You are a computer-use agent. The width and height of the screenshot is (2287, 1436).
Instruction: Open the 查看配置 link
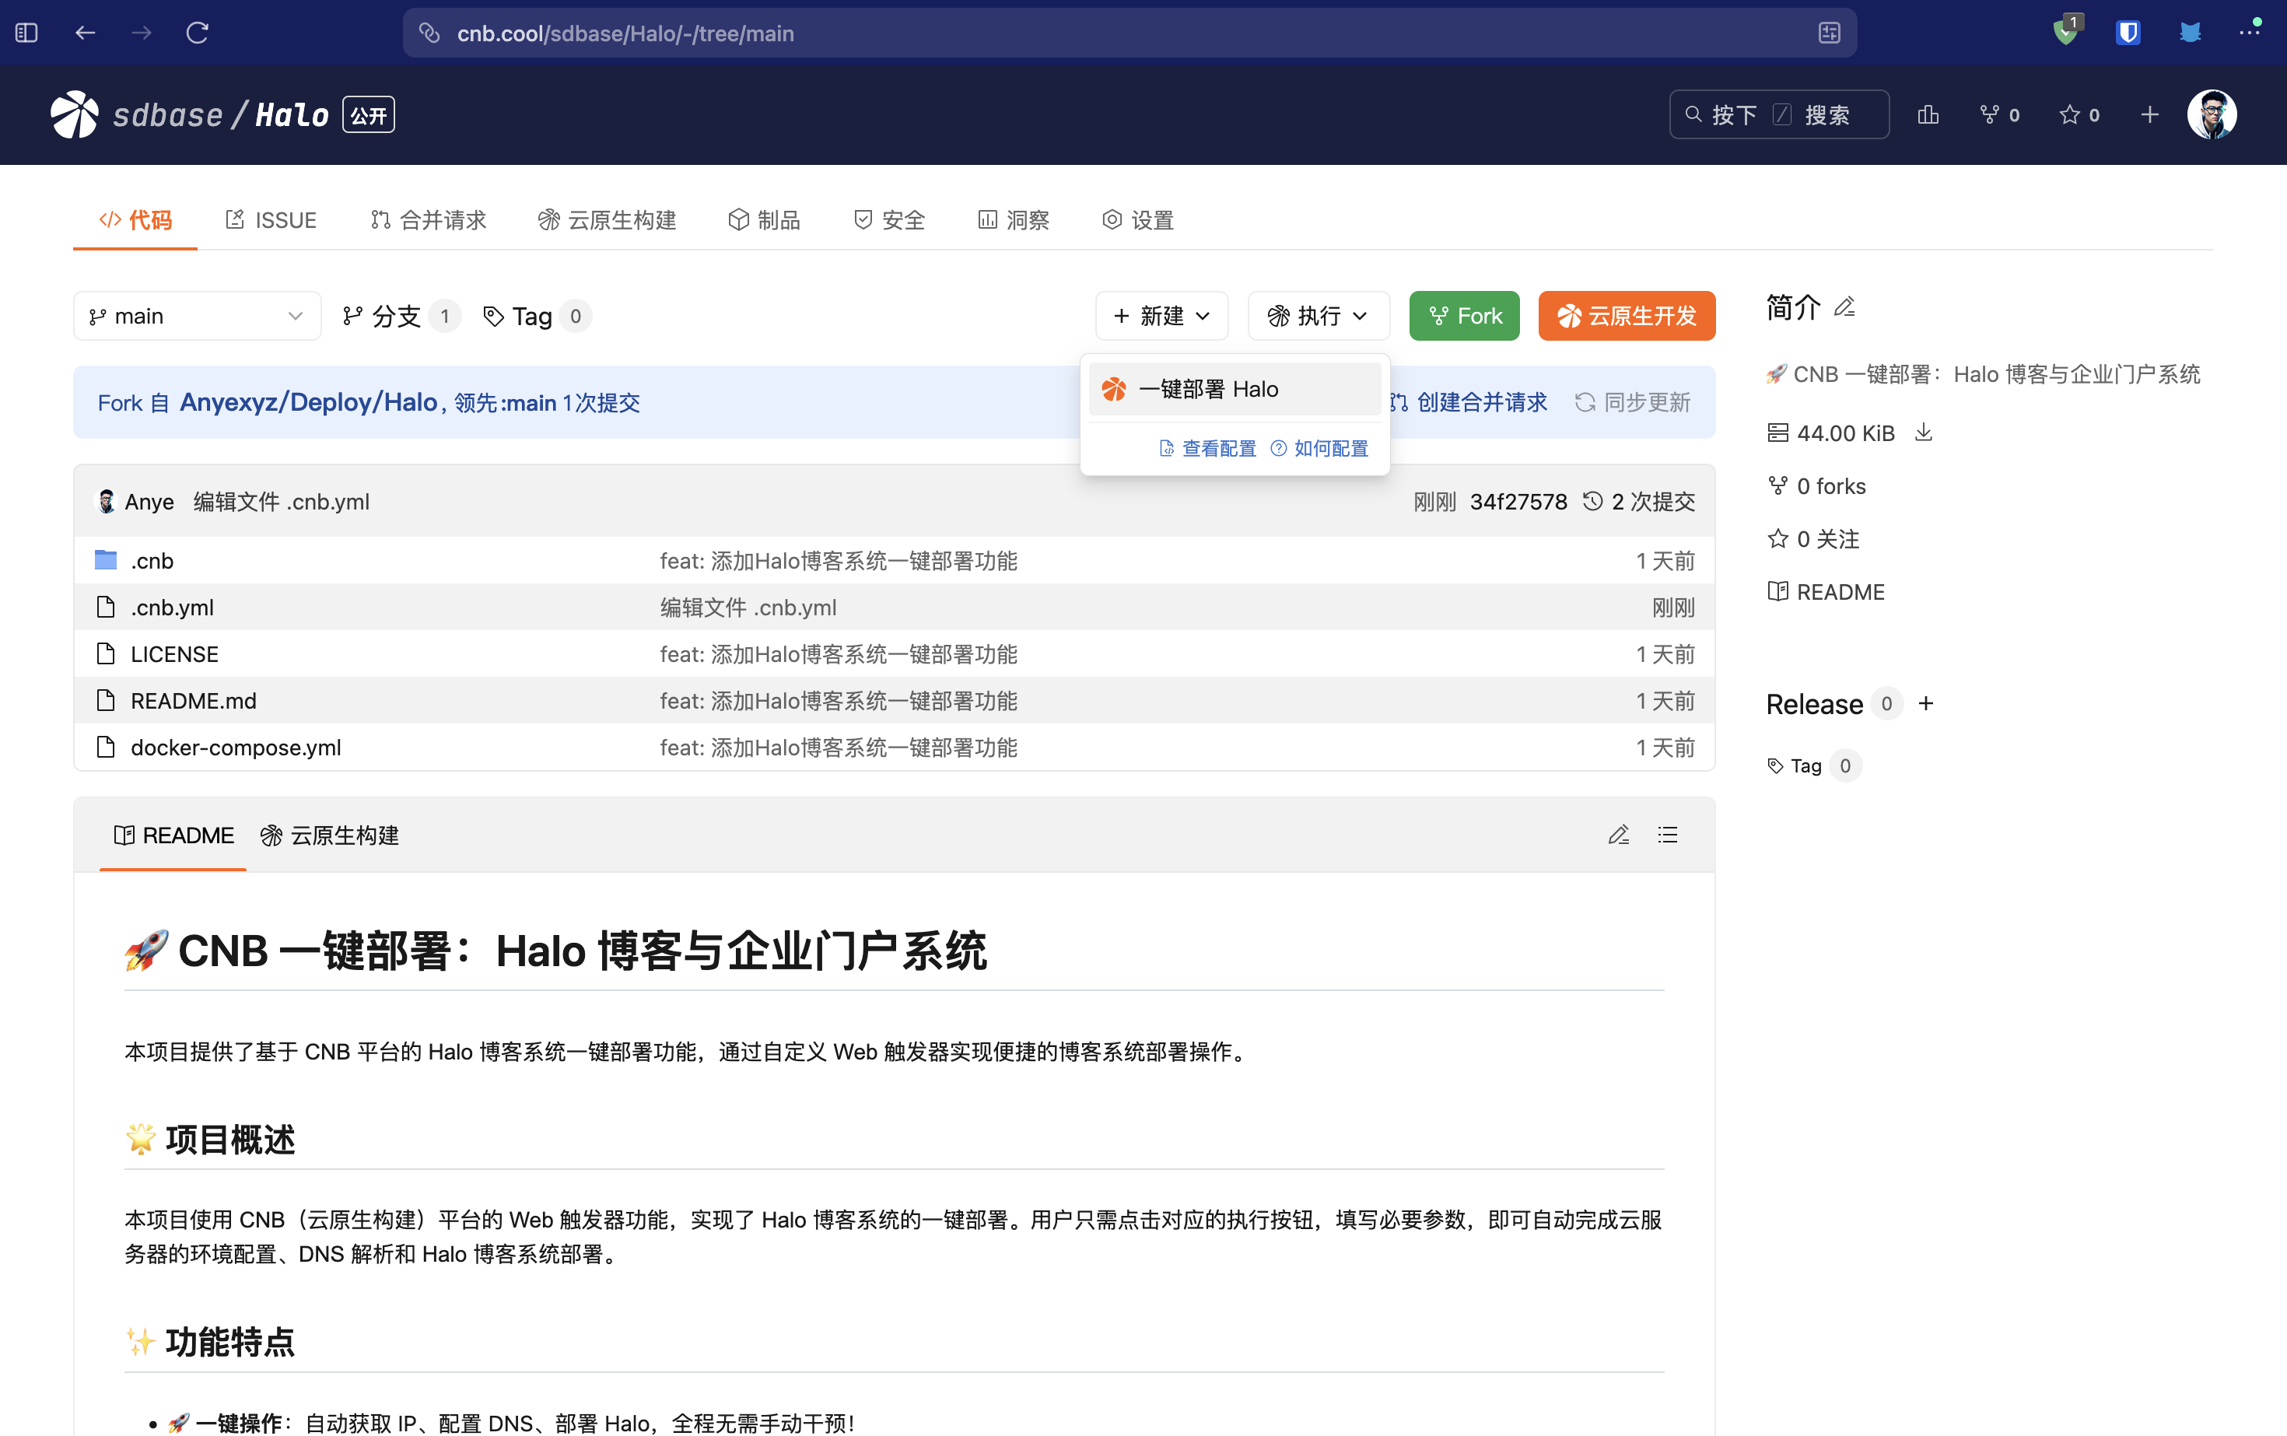click(1208, 448)
